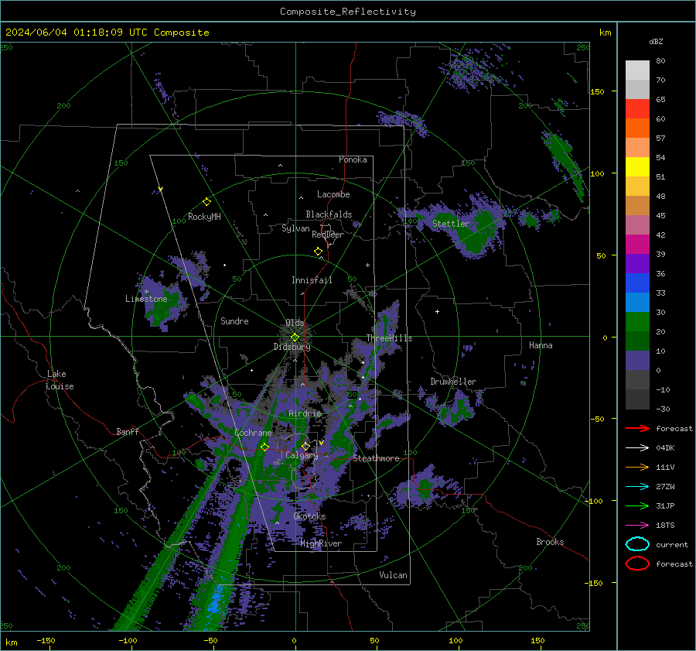Click the cyan current ellipse icon
The height and width of the screenshot is (651, 696).
637,544
